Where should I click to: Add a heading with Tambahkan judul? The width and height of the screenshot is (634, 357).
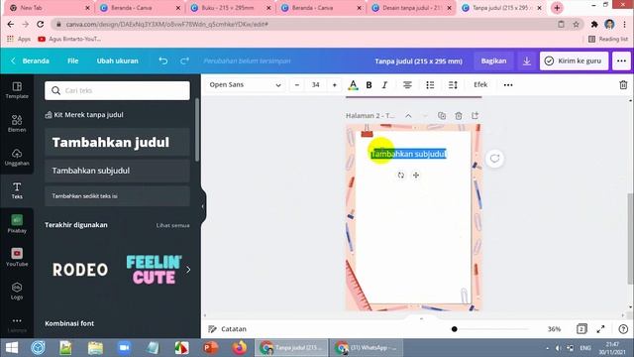click(117, 143)
